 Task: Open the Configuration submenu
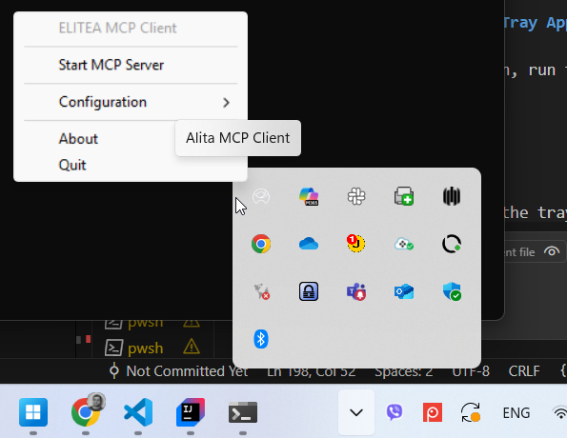click(131, 102)
